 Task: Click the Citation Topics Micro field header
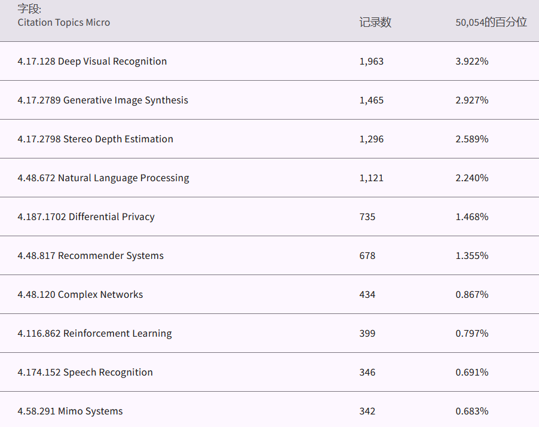tap(64, 22)
